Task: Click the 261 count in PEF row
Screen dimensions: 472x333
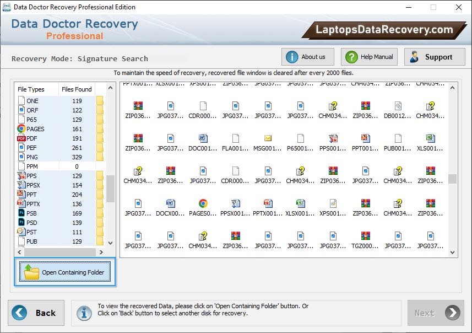Action: tap(77, 148)
